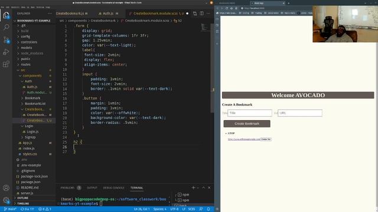Open styles.css in the explorer
378x212 pixels.
30,154
